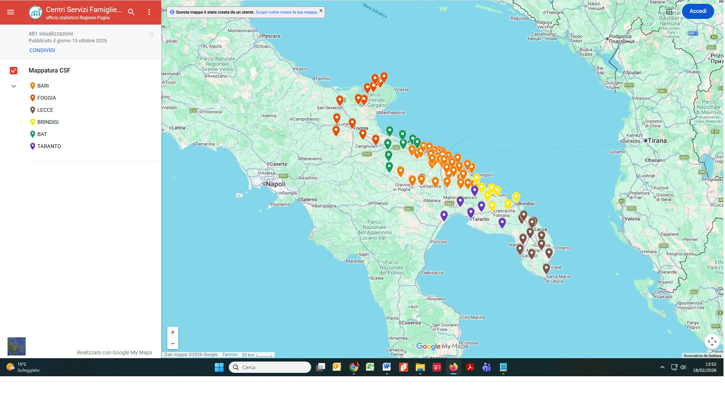725x408 pixels.
Task: Click the map zoom out minus button
Action: [x=173, y=343]
